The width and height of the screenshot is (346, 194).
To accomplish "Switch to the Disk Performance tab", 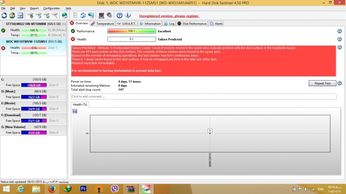I will (x=192, y=24).
